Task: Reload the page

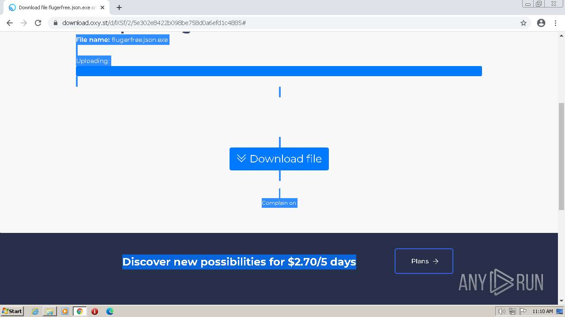Action: coord(38,23)
